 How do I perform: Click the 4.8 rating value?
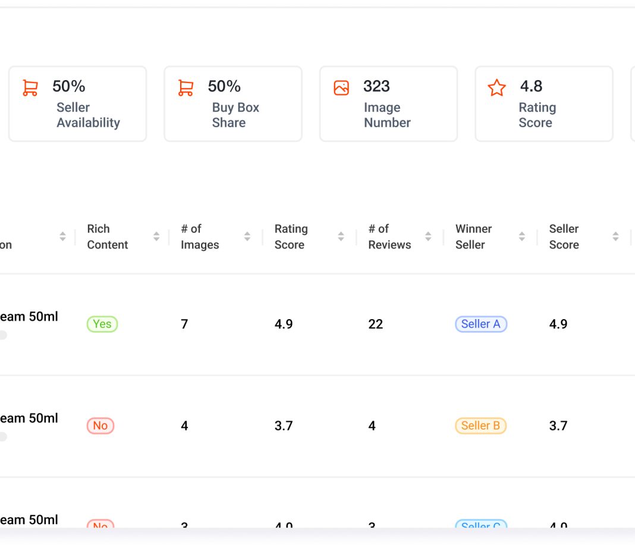[531, 86]
